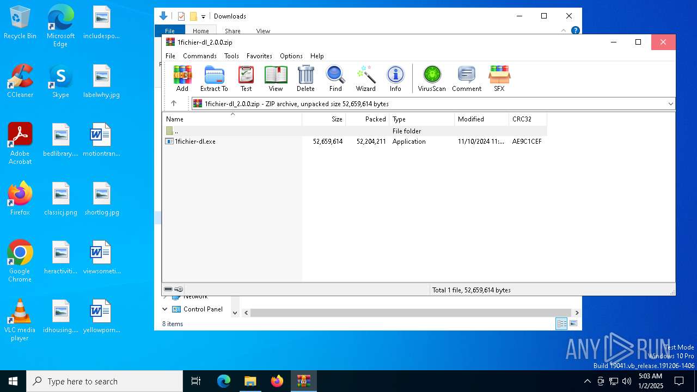This screenshot has width=697, height=392.
Task: Collapse Control Panel tree node
Action: click(x=165, y=309)
